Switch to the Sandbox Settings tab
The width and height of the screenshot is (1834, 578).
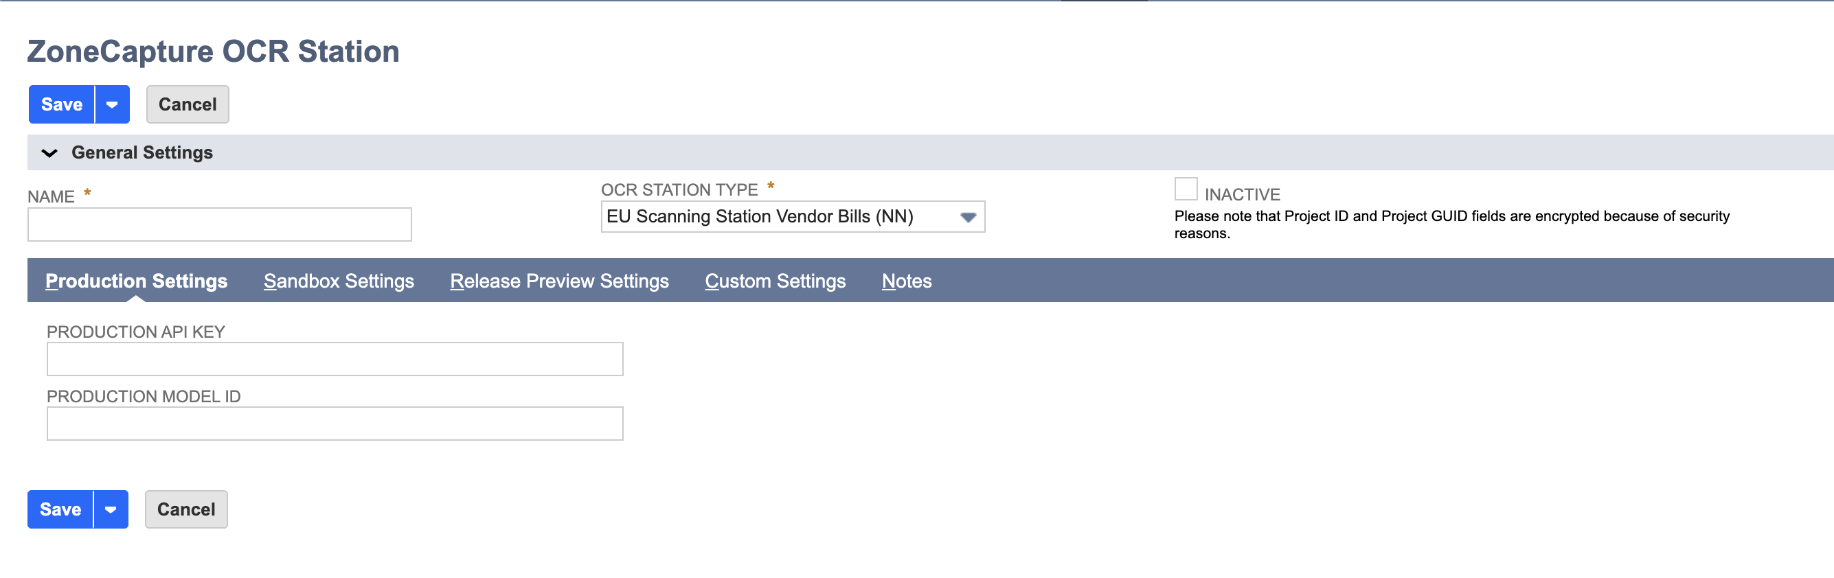click(339, 281)
